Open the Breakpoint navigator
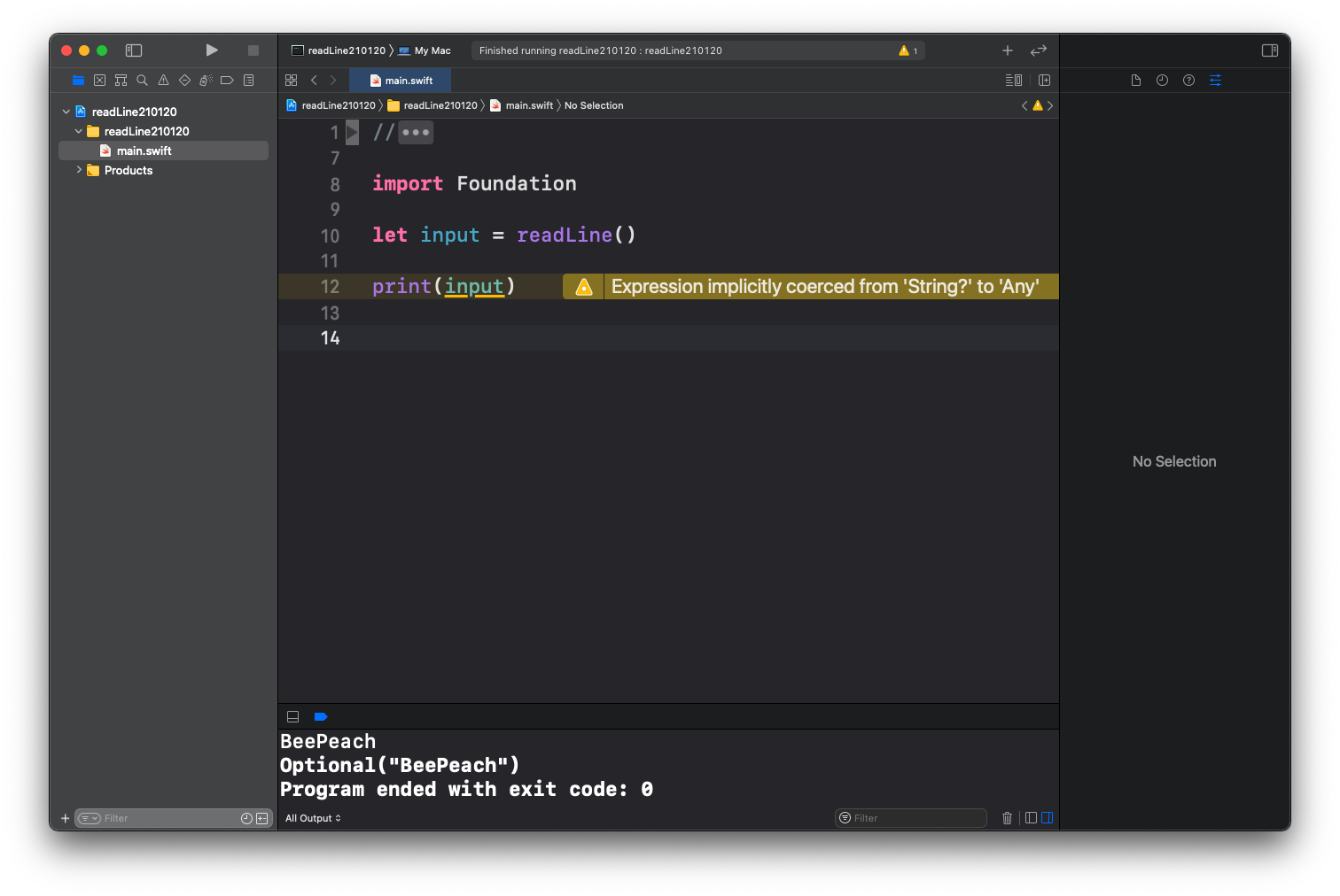The image size is (1340, 896). (x=227, y=81)
